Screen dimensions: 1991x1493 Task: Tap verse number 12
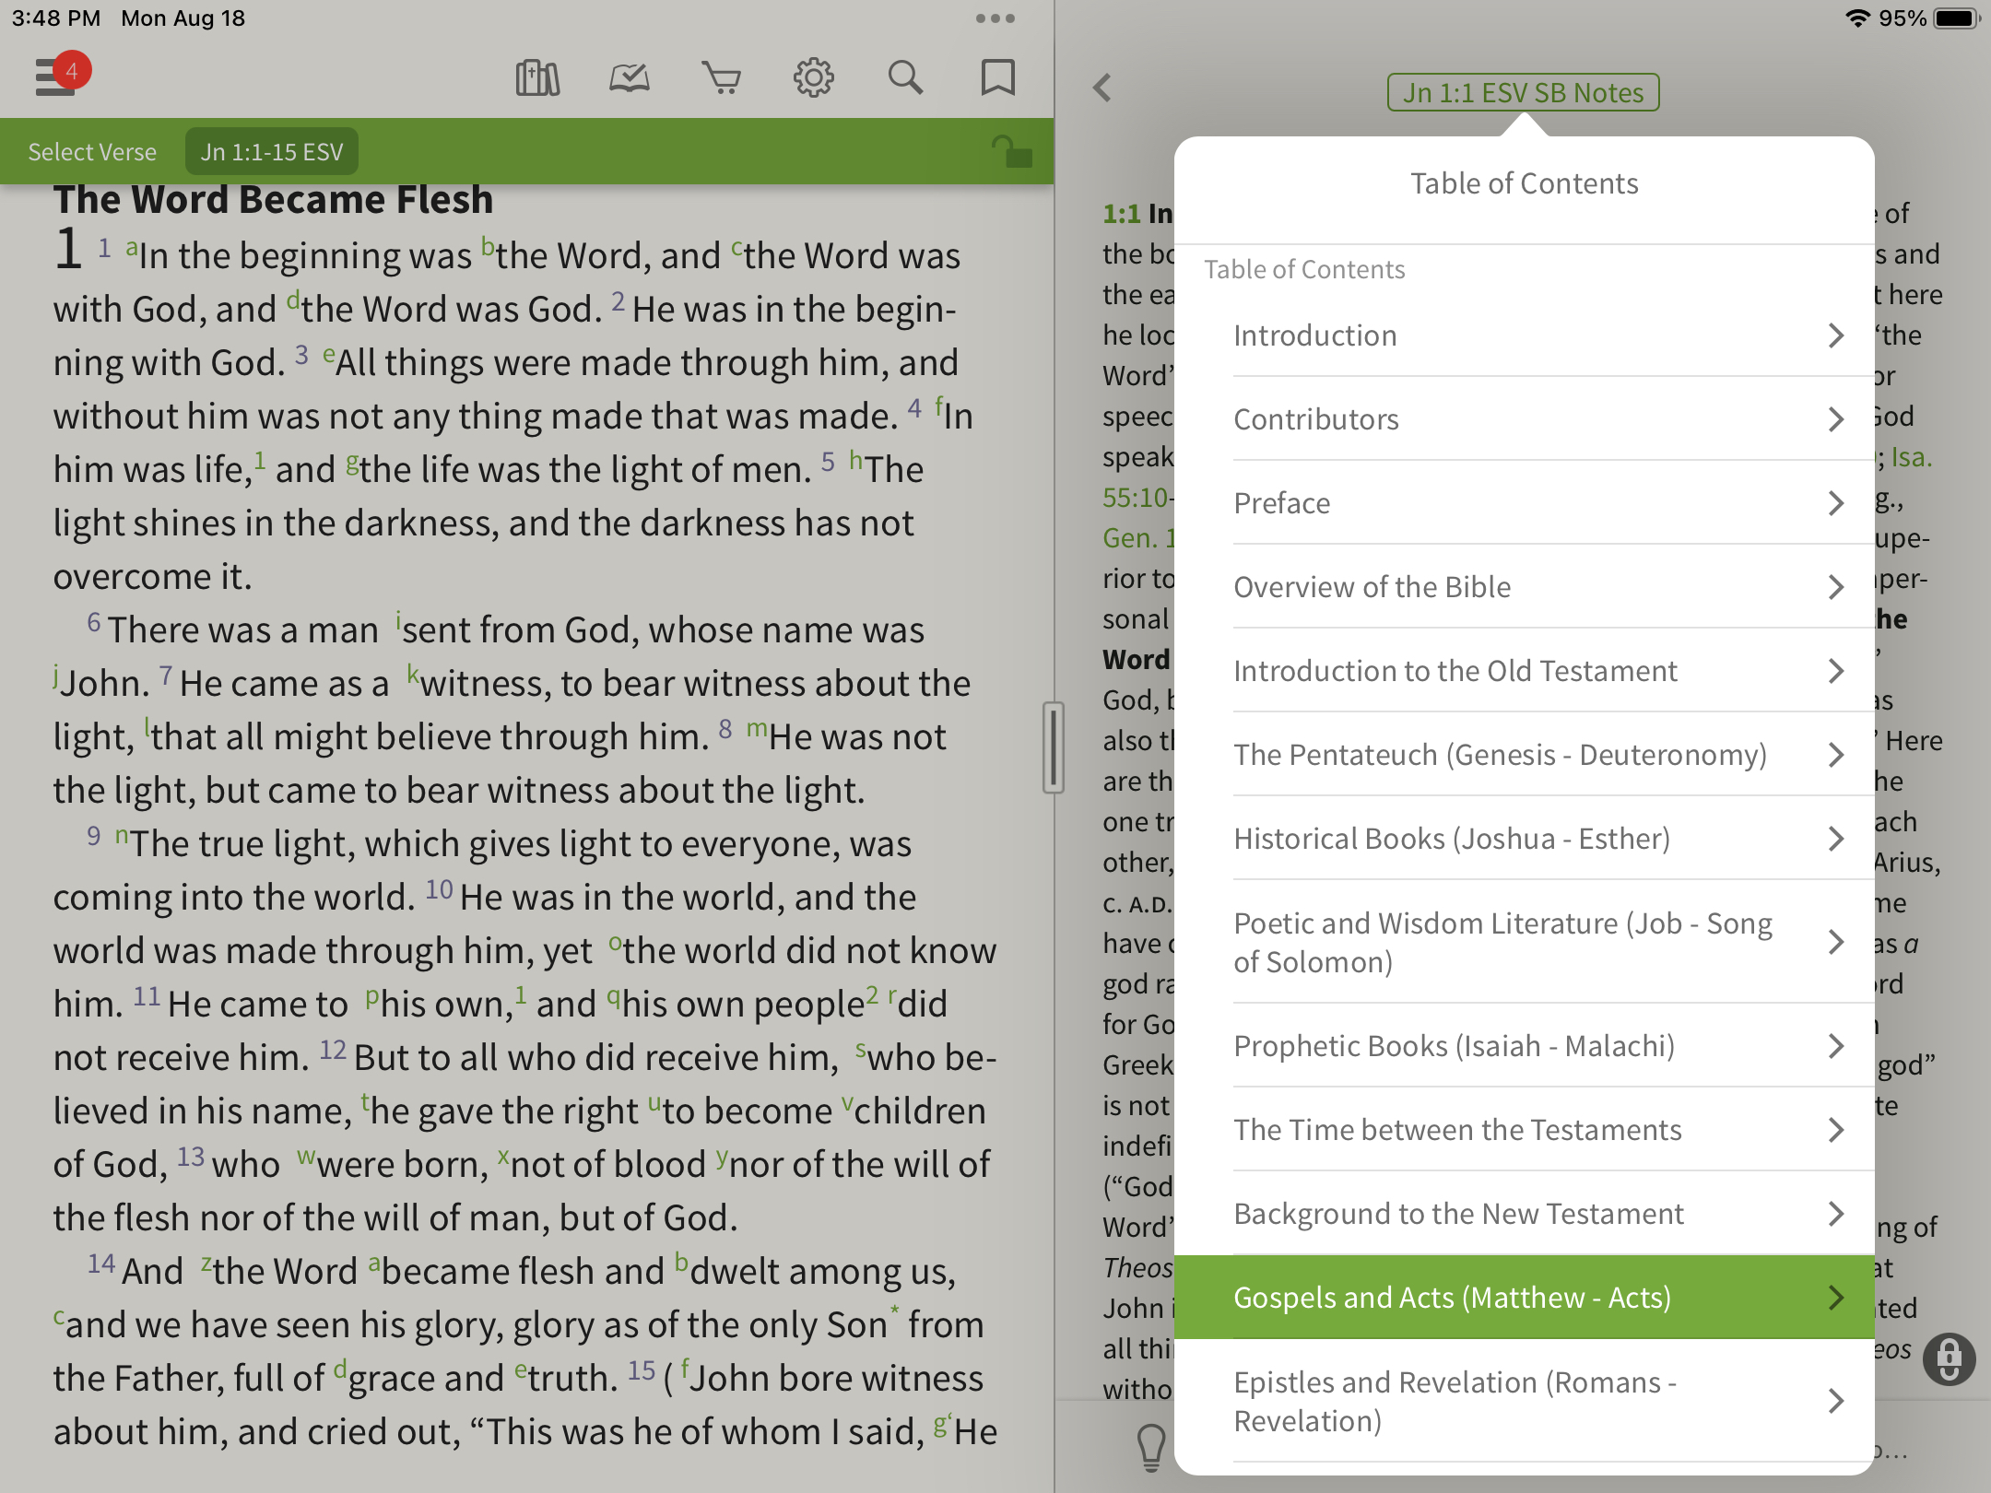pos(333,1050)
